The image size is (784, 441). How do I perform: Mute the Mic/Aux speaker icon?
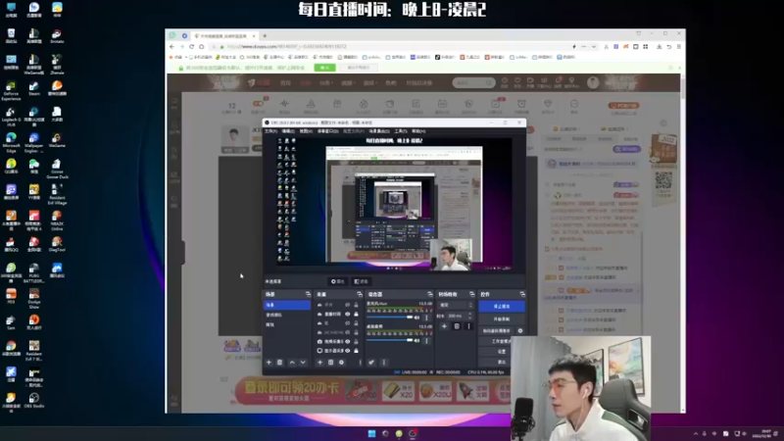tap(417, 318)
